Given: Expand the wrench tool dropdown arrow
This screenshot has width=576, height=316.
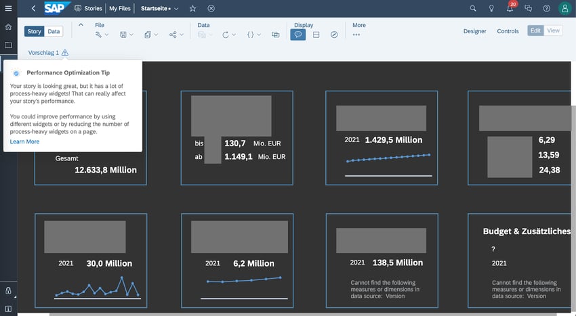Looking at the screenshot, I should [106, 35].
